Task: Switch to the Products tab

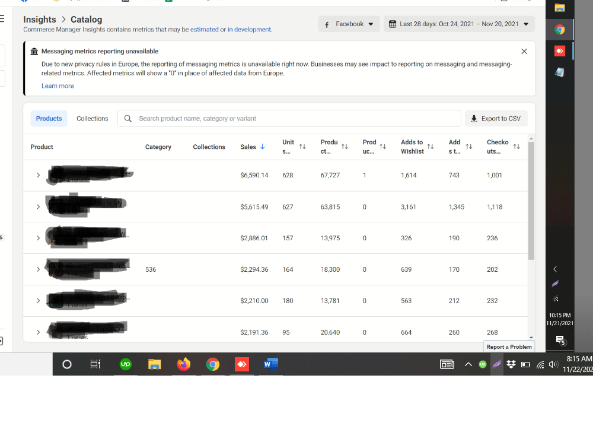Action: click(49, 119)
